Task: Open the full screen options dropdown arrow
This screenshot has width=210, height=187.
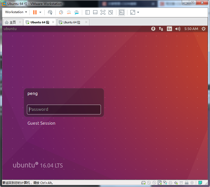Action: 138,12
